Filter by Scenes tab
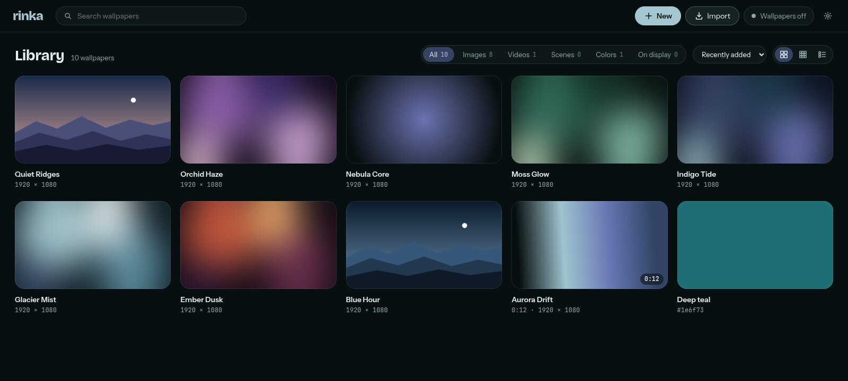This screenshot has height=381, width=848. click(x=566, y=55)
